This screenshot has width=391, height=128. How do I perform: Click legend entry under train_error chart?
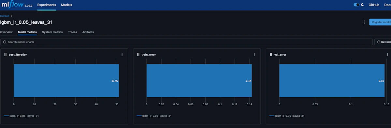154,116
